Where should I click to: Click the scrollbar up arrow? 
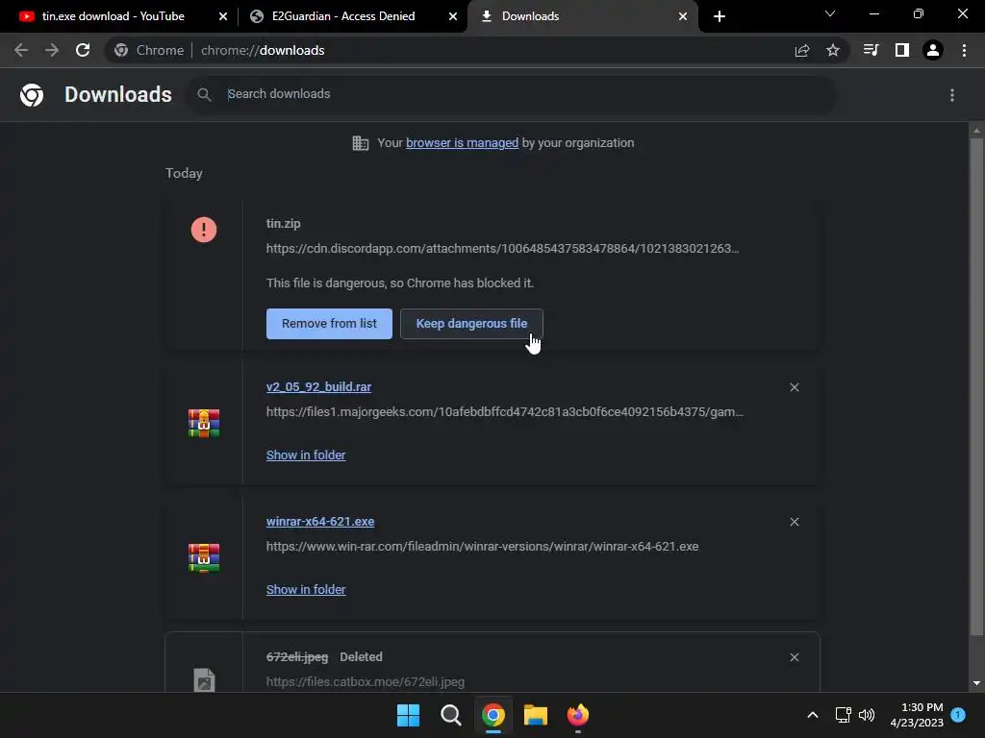click(976, 131)
